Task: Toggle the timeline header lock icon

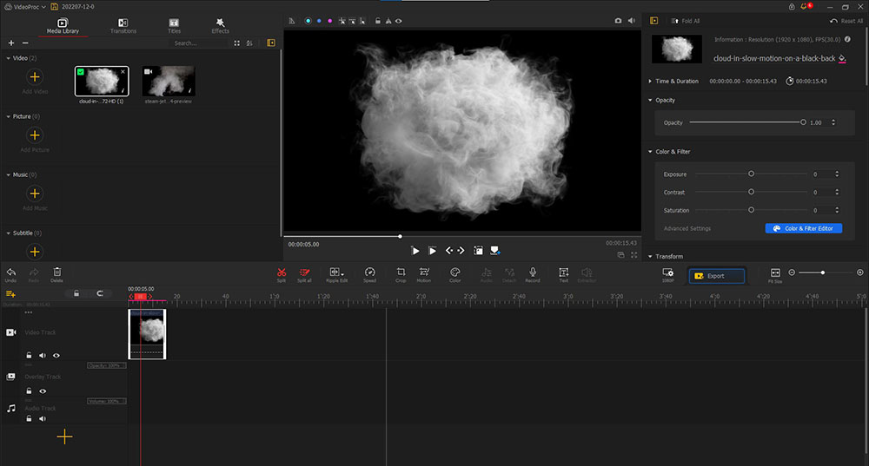Action: click(76, 293)
